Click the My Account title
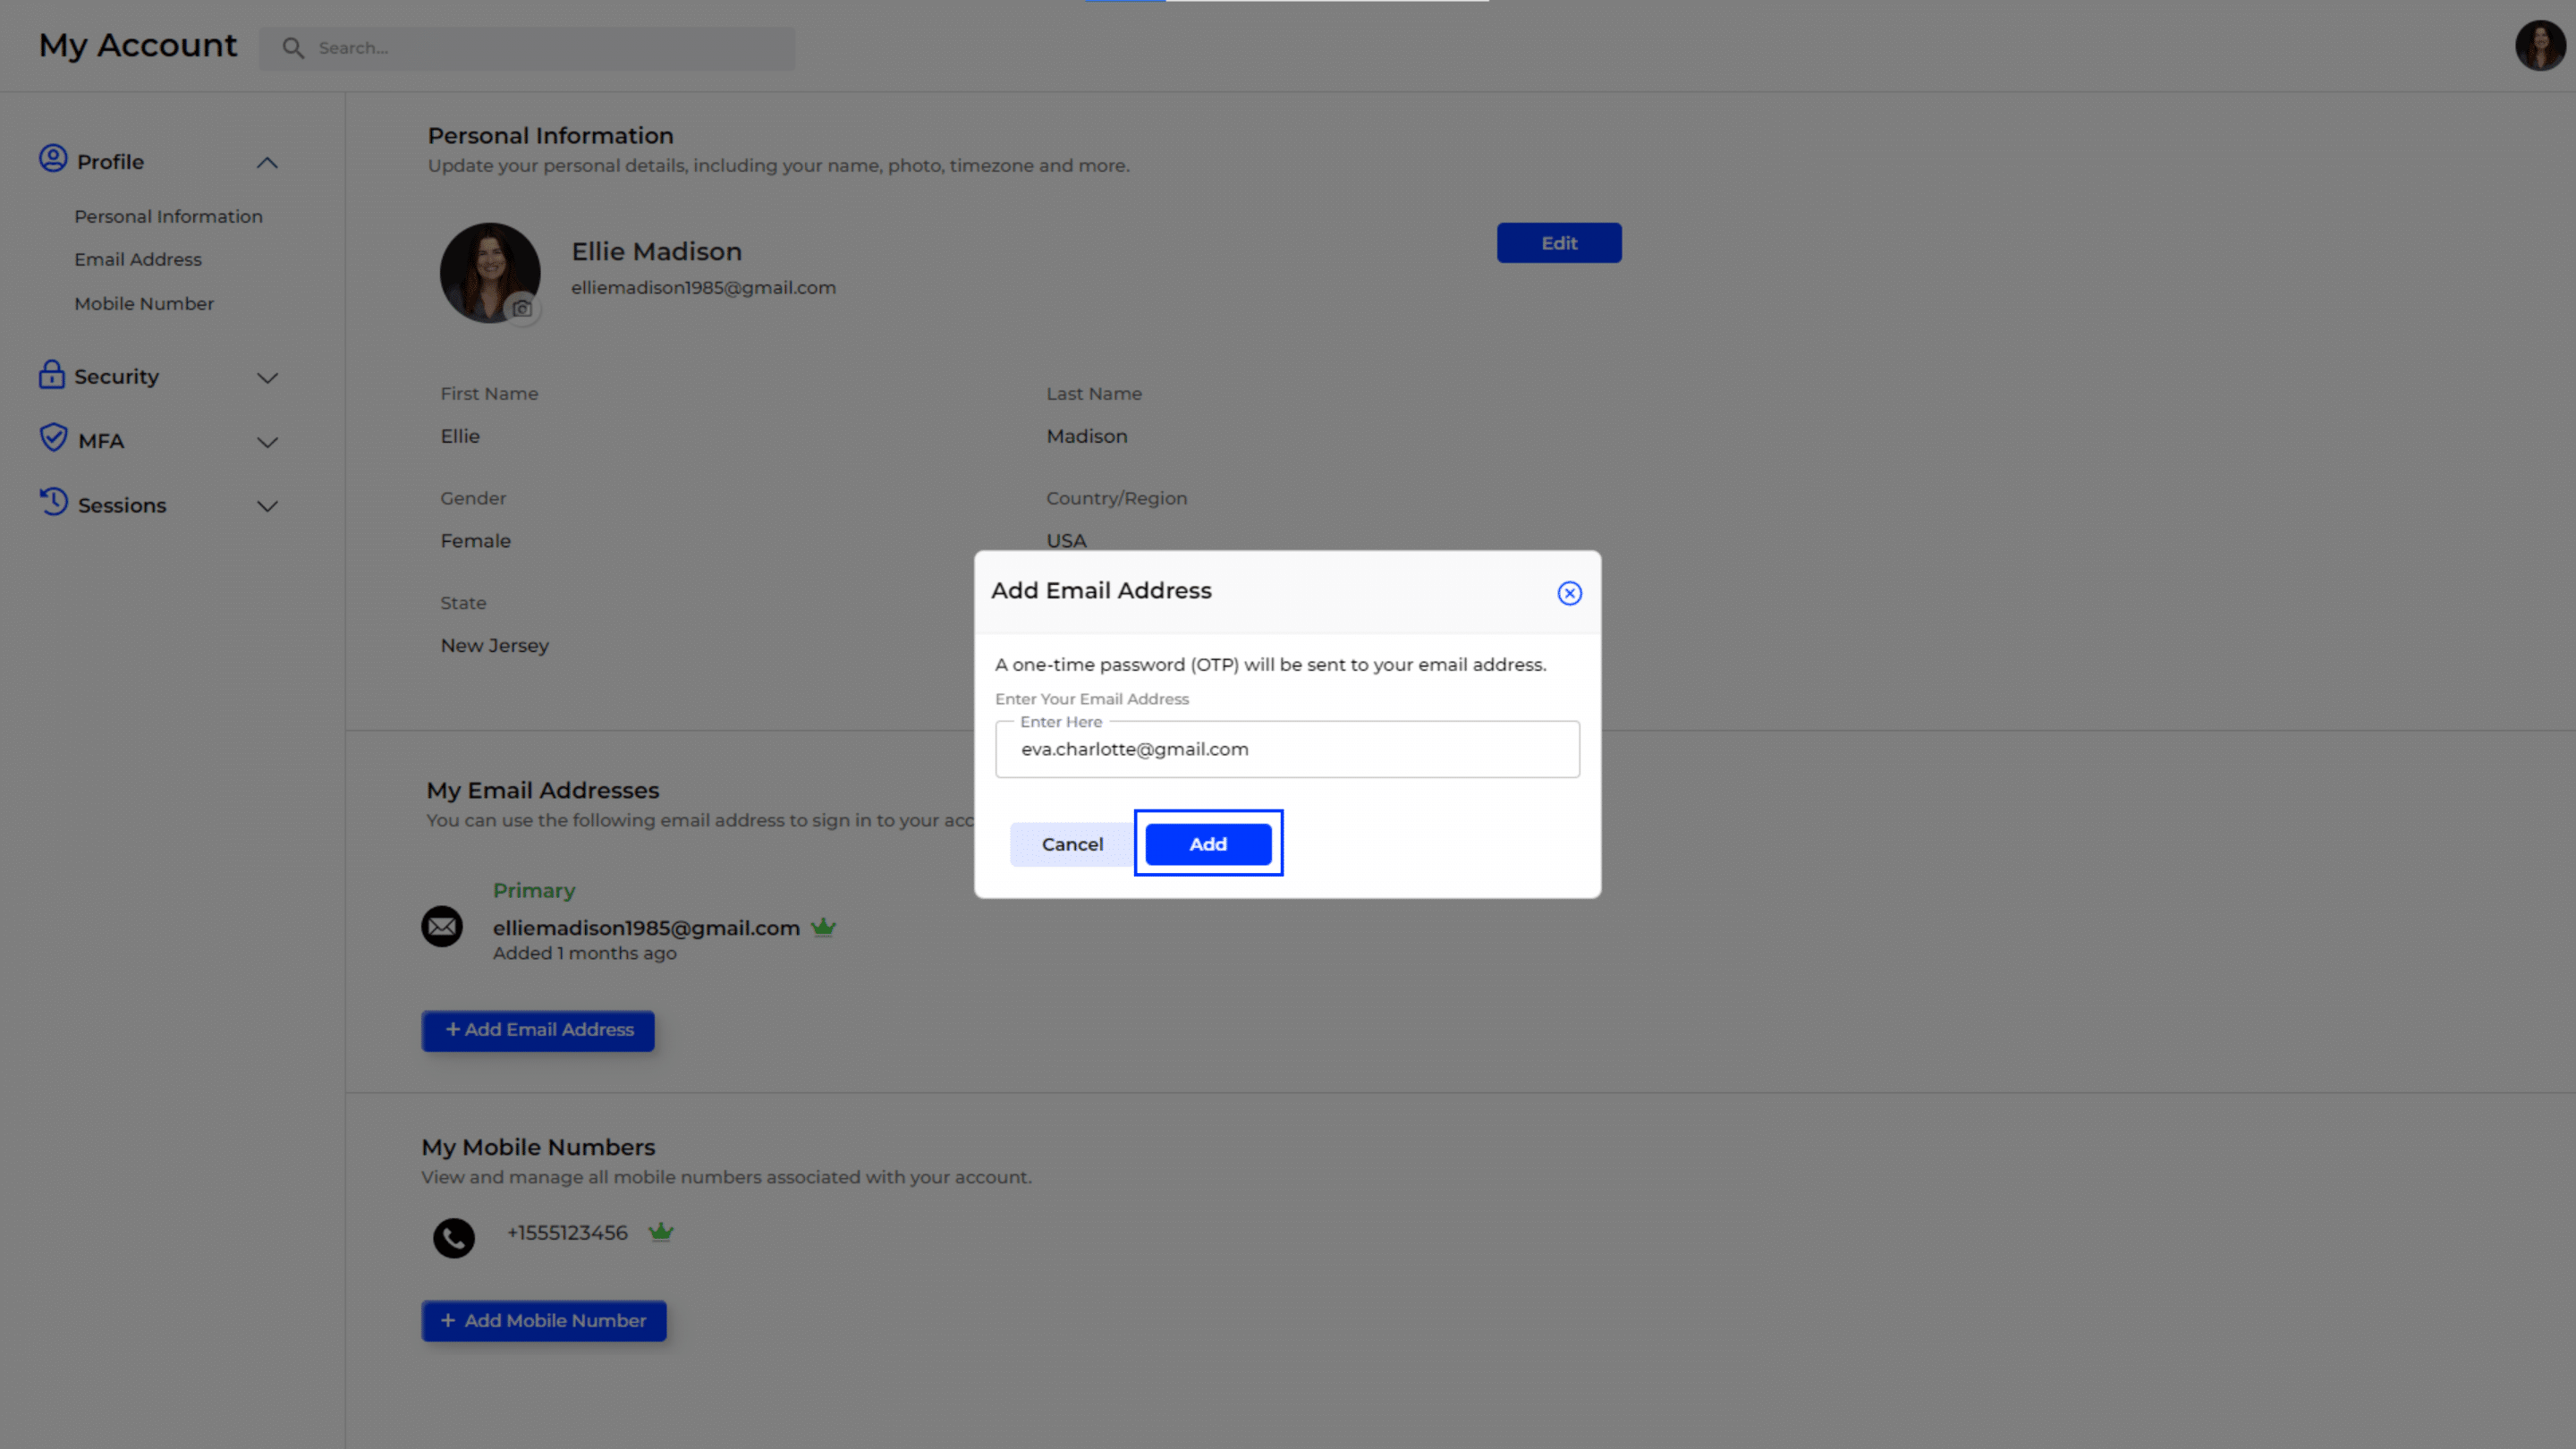The height and width of the screenshot is (1449, 2576). tap(138, 46)
